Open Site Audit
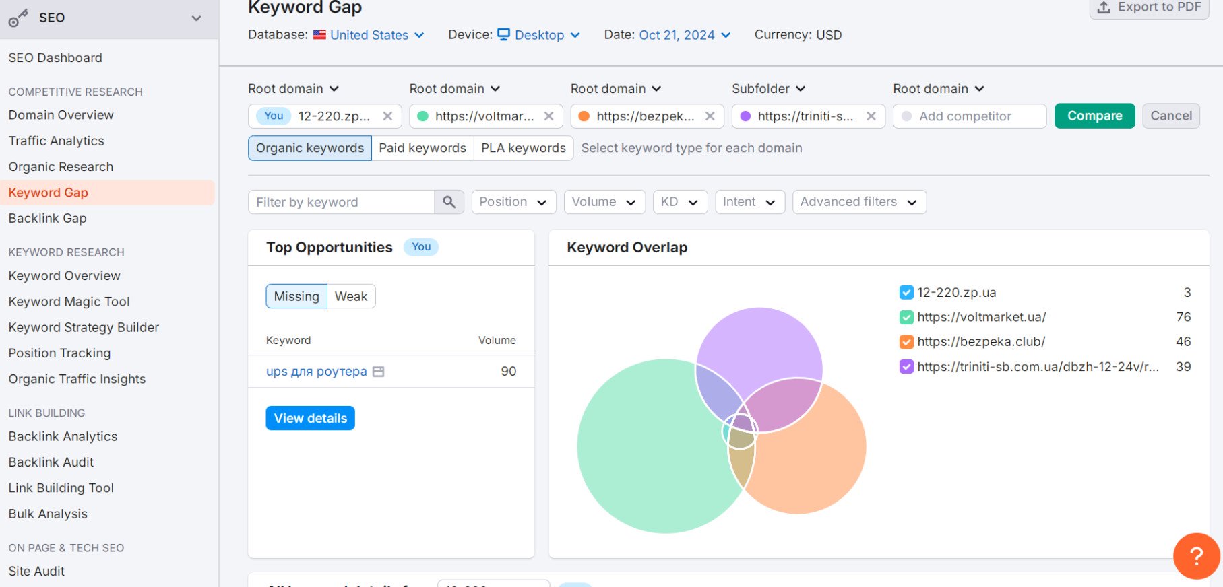Screen dimensions: 1223x587 point(36,571)
